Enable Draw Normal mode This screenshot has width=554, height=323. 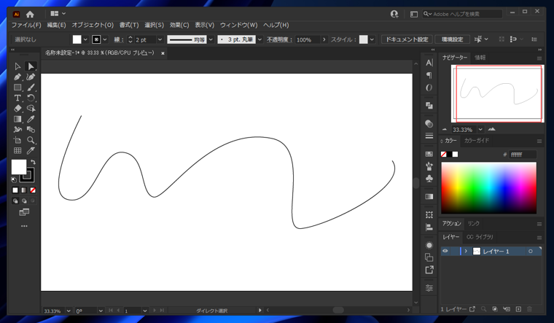[x=15, y=201]
